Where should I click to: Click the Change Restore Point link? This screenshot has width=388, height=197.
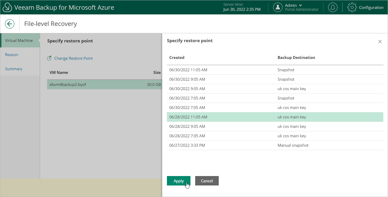[74, 58]
